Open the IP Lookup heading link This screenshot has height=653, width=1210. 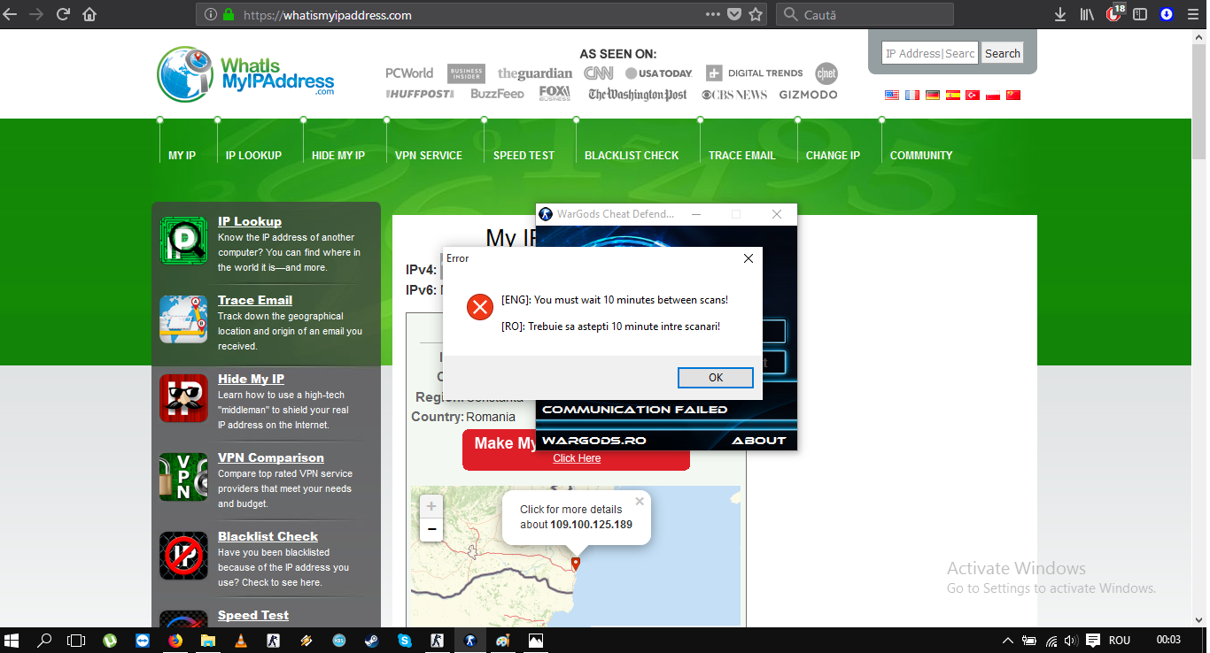point(250,221)
